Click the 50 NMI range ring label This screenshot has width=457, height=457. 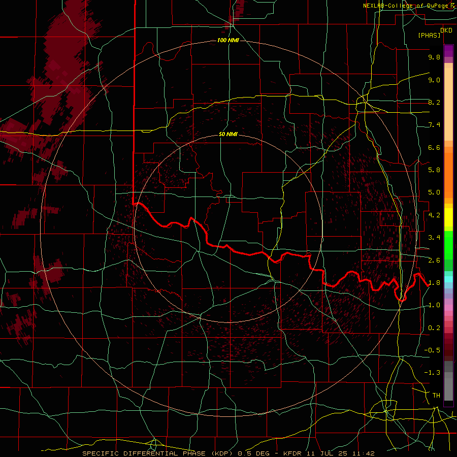coord(228,135)
